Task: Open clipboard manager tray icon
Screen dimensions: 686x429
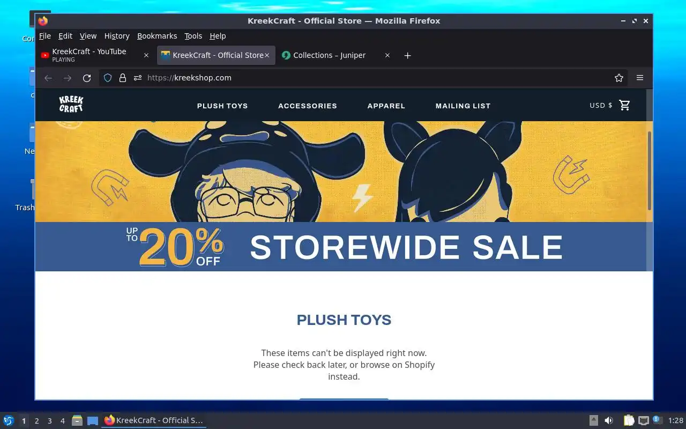Action: 629,420
